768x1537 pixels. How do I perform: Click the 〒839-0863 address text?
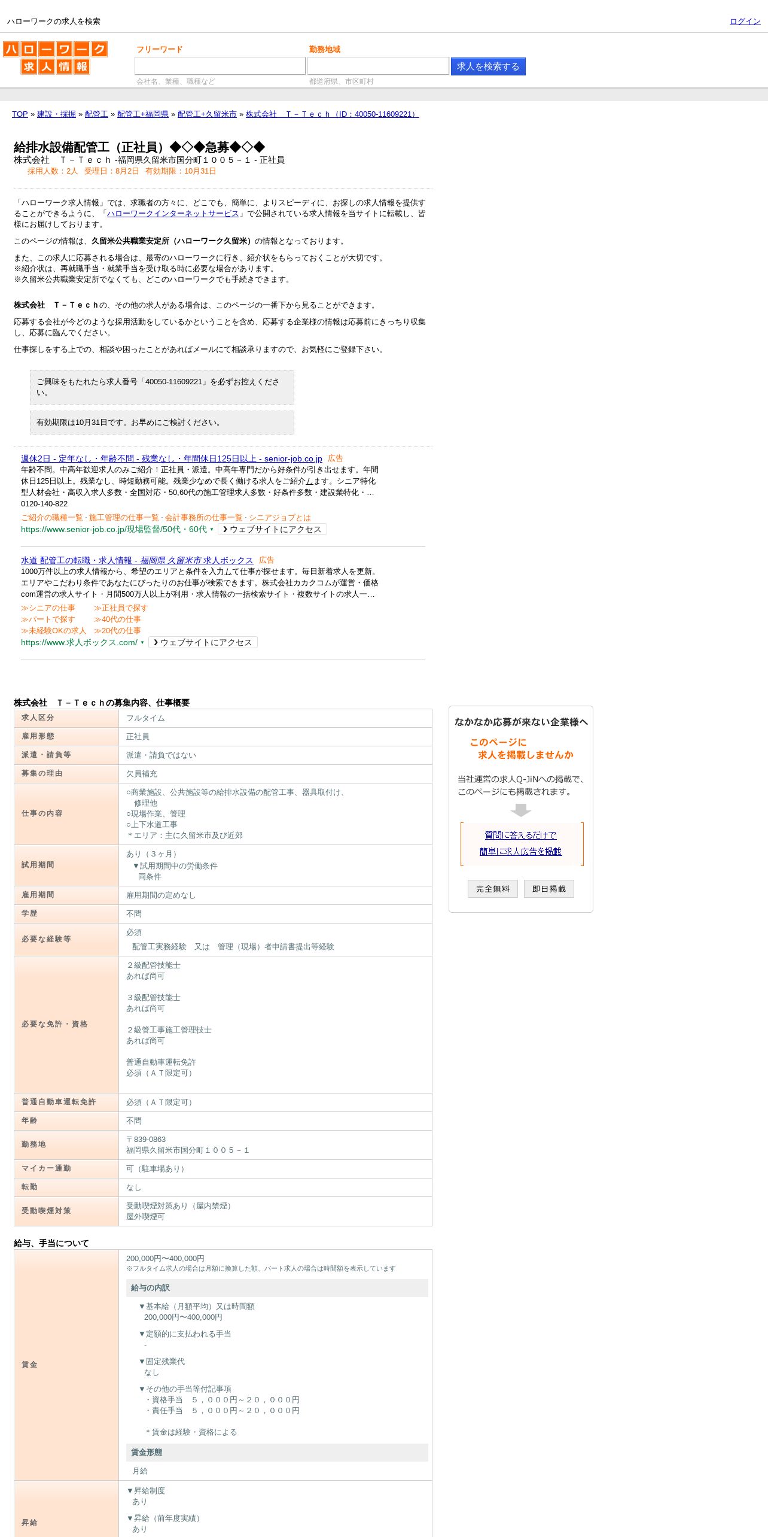point(146,1140)
